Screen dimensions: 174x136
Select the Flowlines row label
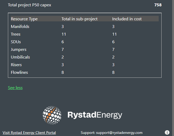coord(19,72)
